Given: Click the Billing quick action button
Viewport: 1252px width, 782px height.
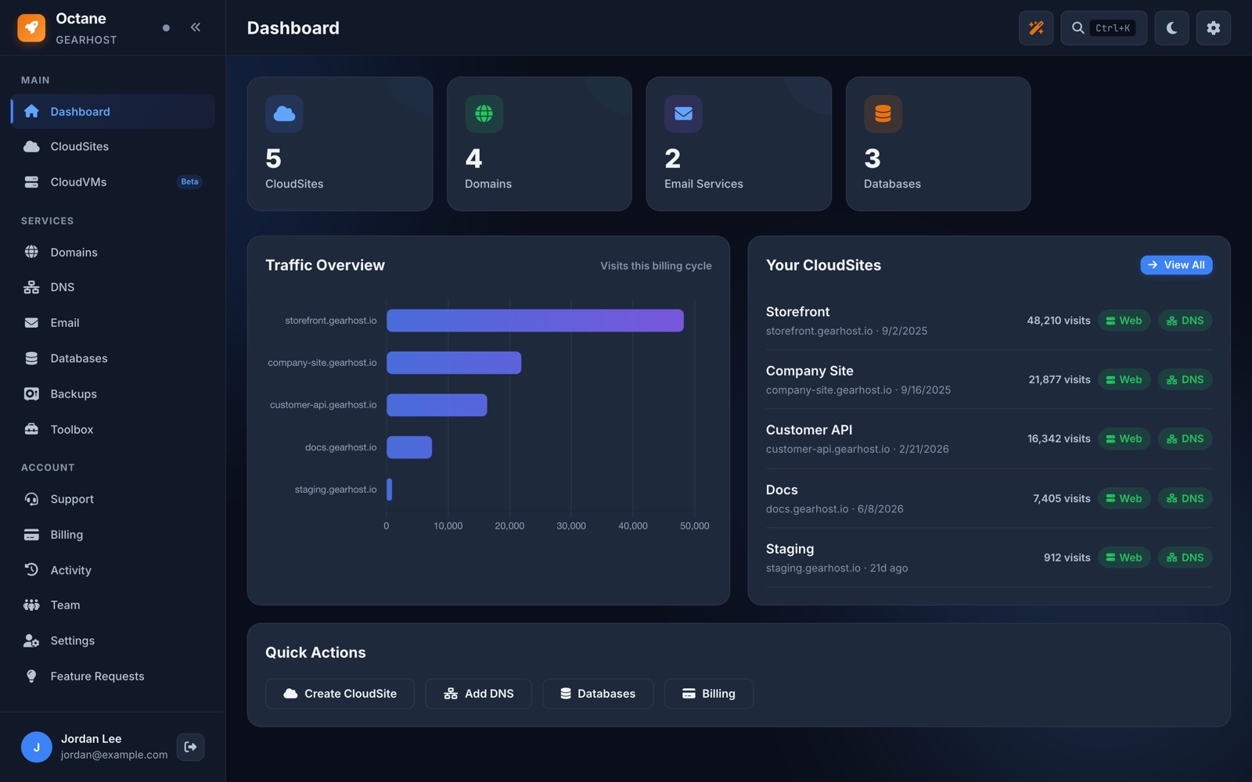Looking at the screenshot, I should click(x=709, y=694).
